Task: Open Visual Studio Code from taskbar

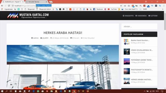Action: point(61,91)
